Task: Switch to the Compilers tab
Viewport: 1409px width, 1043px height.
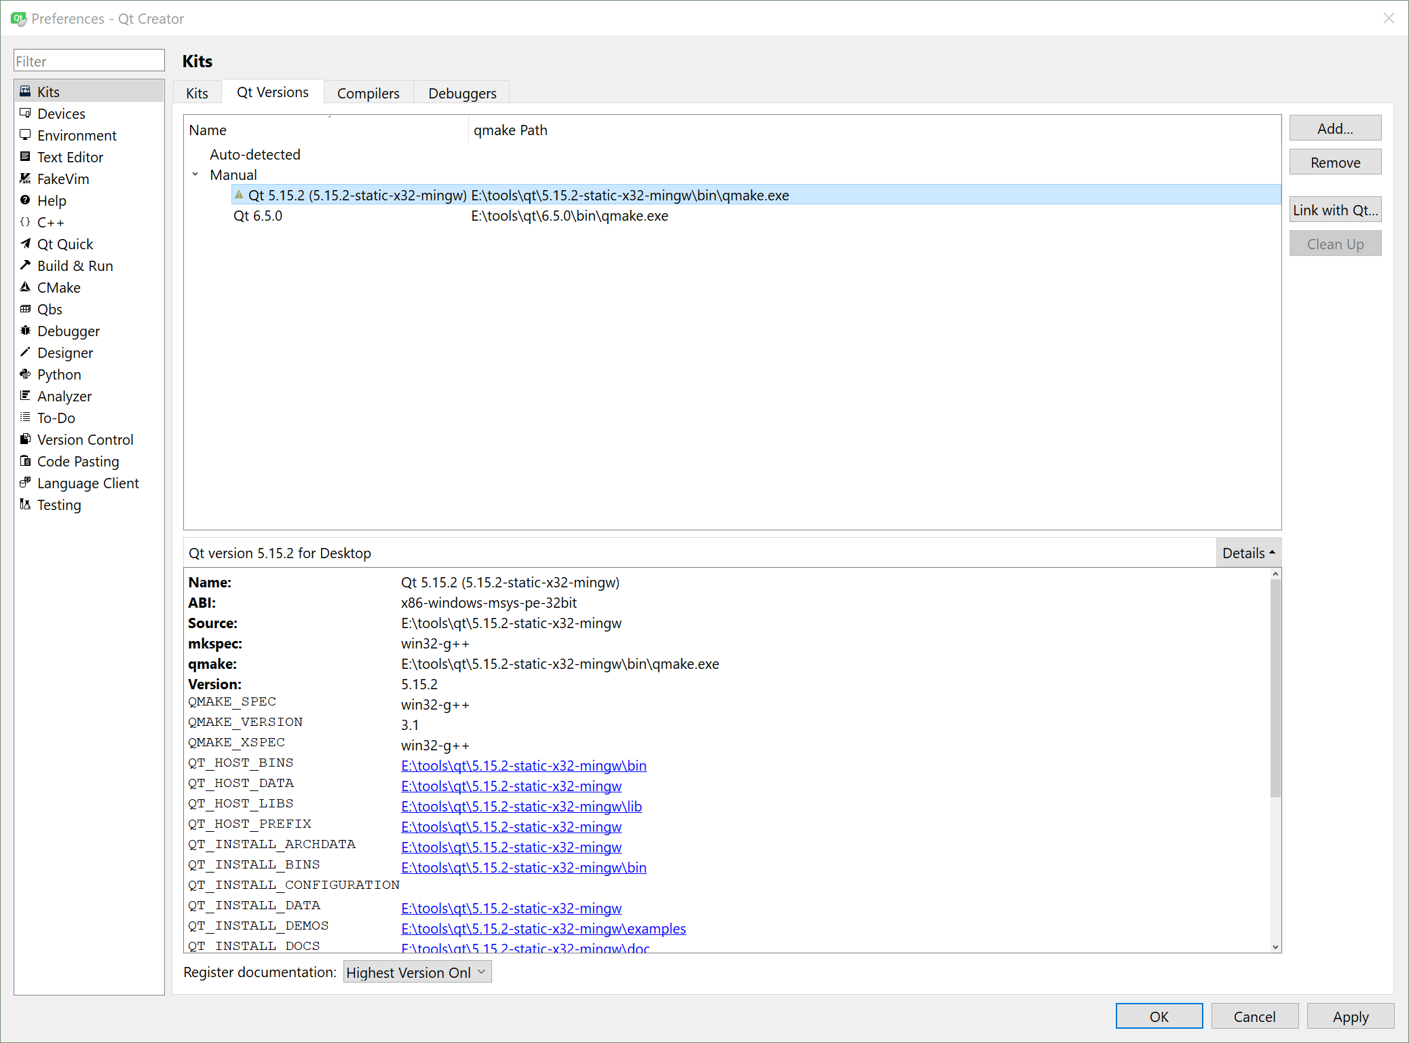Action: 368,93
